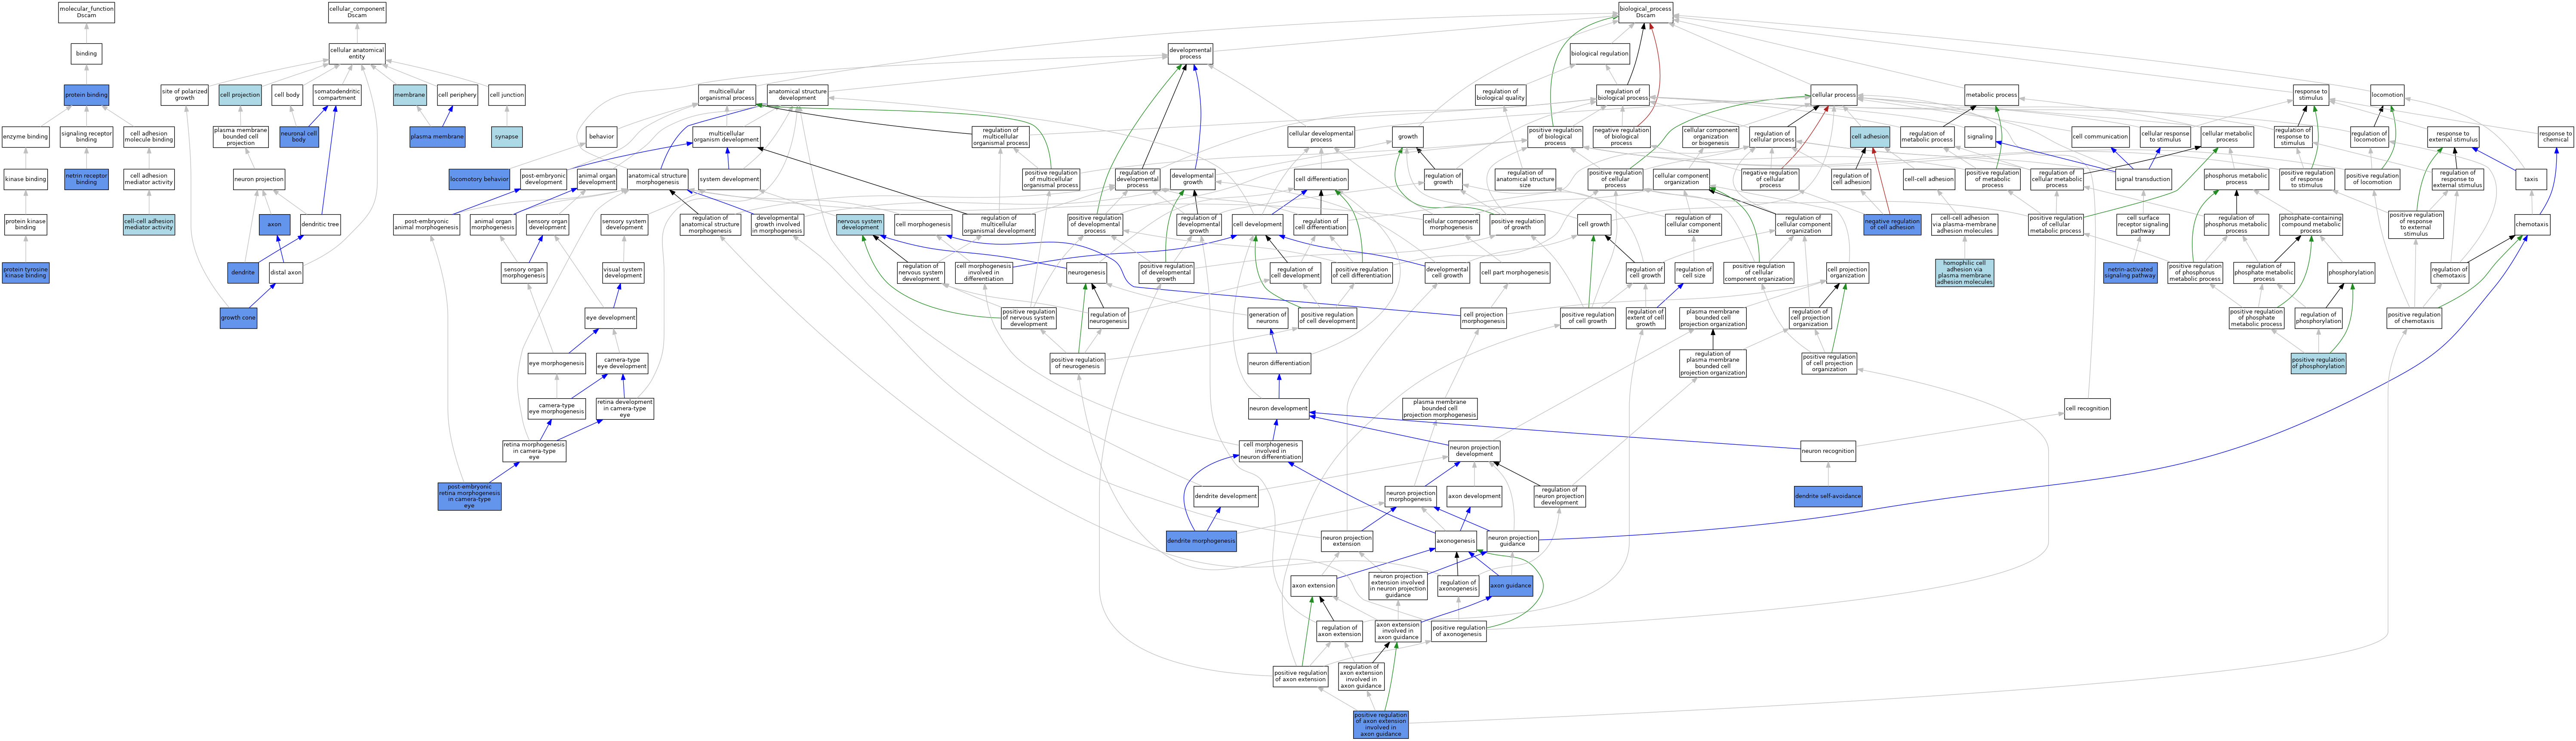
Task: Click the 'neuron differentiation' node
Action: [x=1279, y=363]
